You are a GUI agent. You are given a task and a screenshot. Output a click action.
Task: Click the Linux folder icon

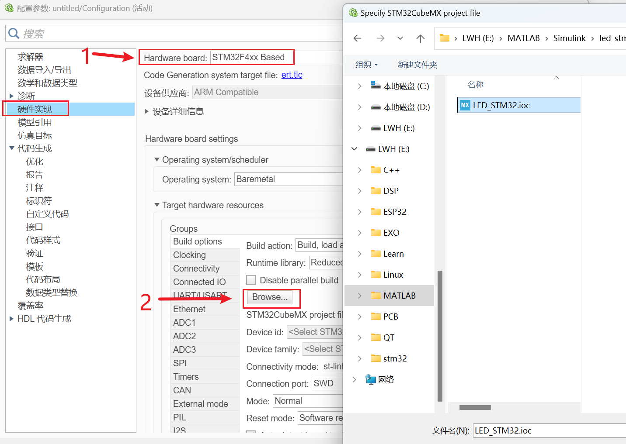tap(376, 275)
